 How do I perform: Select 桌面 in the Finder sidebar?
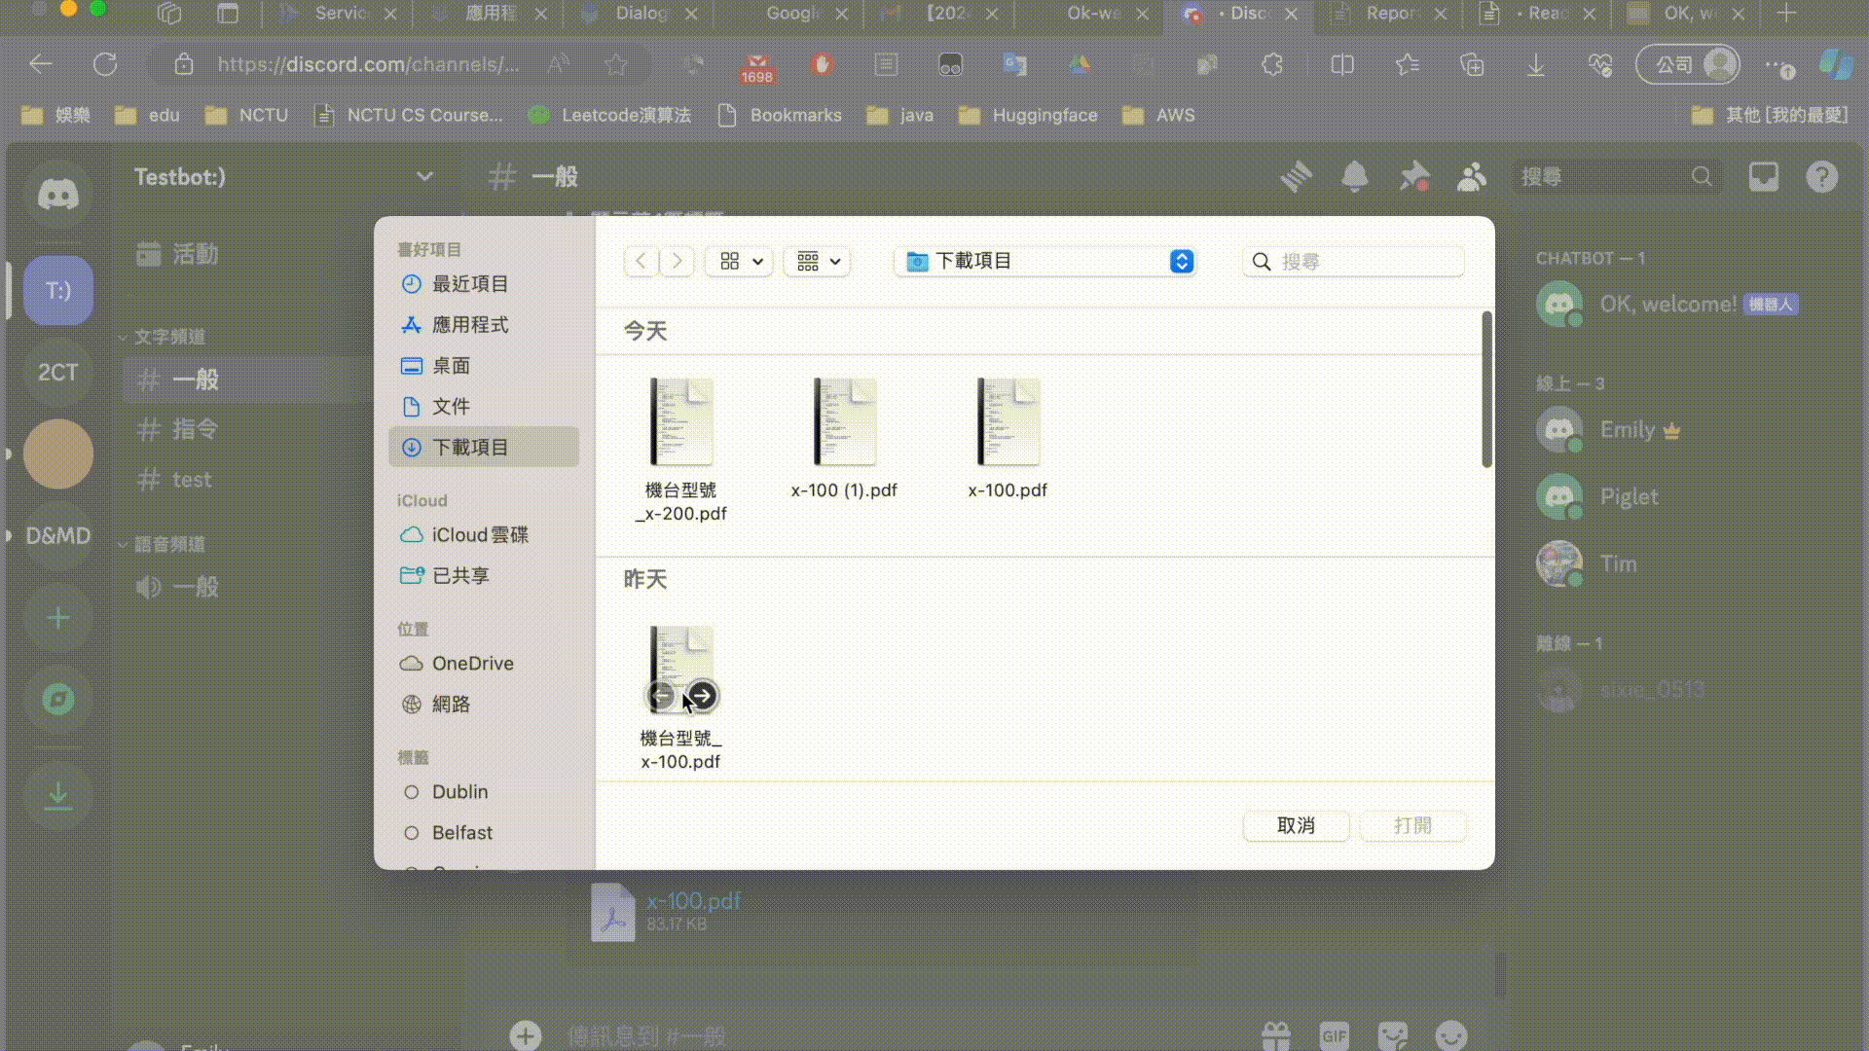[x=451, y=365]
